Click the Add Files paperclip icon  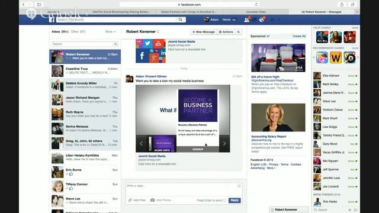130,200
